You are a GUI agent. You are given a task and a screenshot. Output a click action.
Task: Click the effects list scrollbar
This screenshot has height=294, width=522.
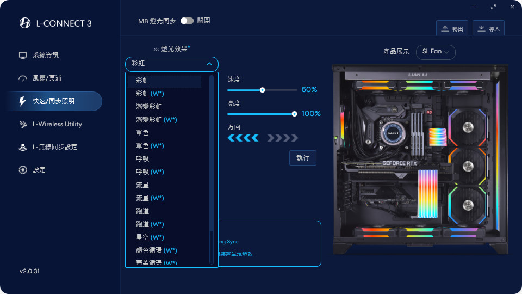[x=211, y=154]
